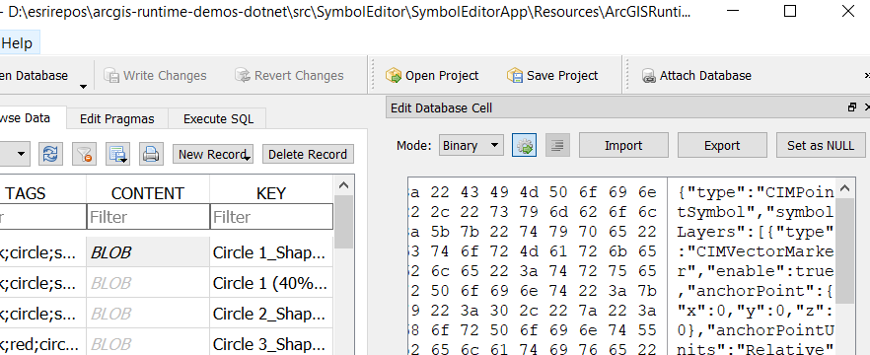Click the ASCII text :"CIMVectorMarke
Viewport: 870px width, 355px height.
coord(756,251)
